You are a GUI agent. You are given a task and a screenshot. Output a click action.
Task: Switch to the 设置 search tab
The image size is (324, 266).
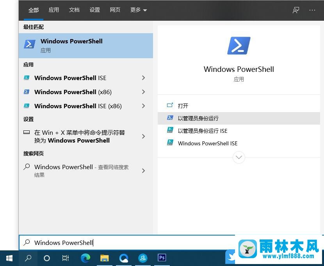[x=94, y=10]
